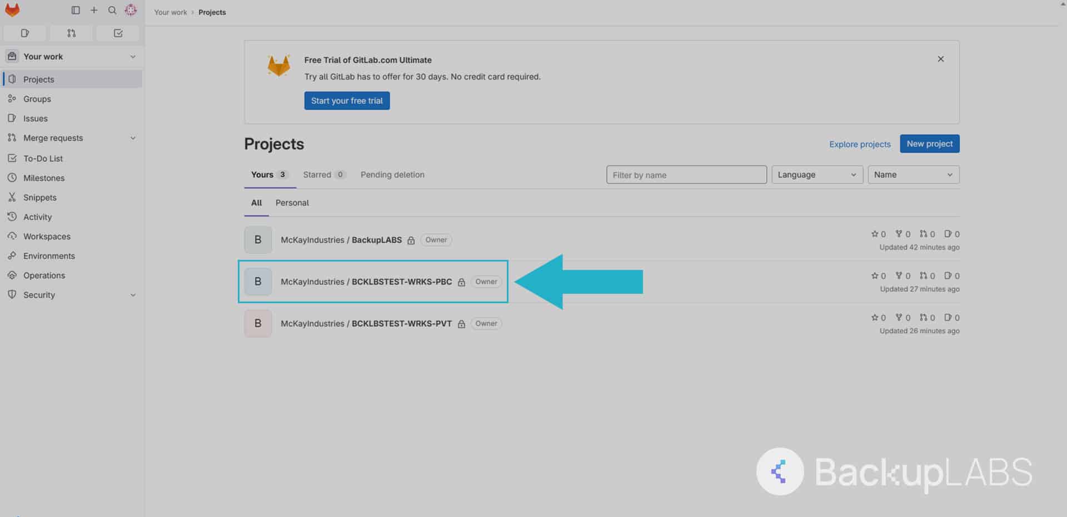
Task: Toggle the left sidebar visibility
Action: [x=75, y=10]
